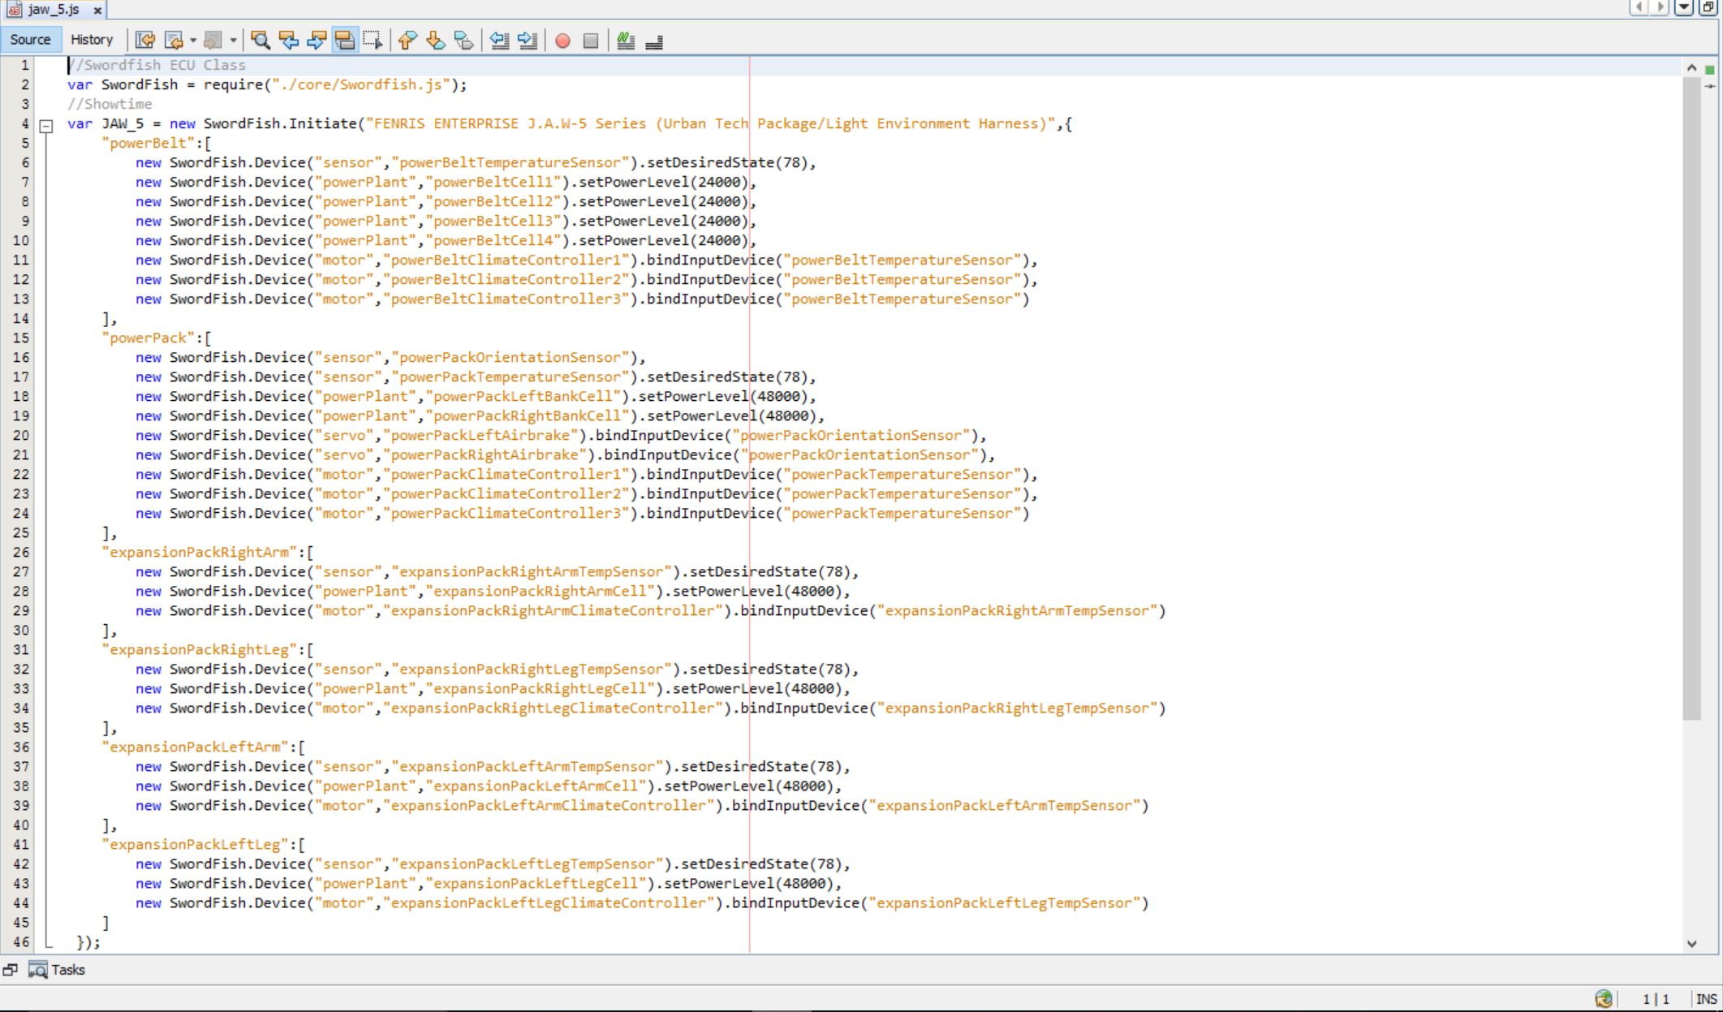1723x1012 pixels.
Task: Jump to the last edit location
Action: pos(145,40)
